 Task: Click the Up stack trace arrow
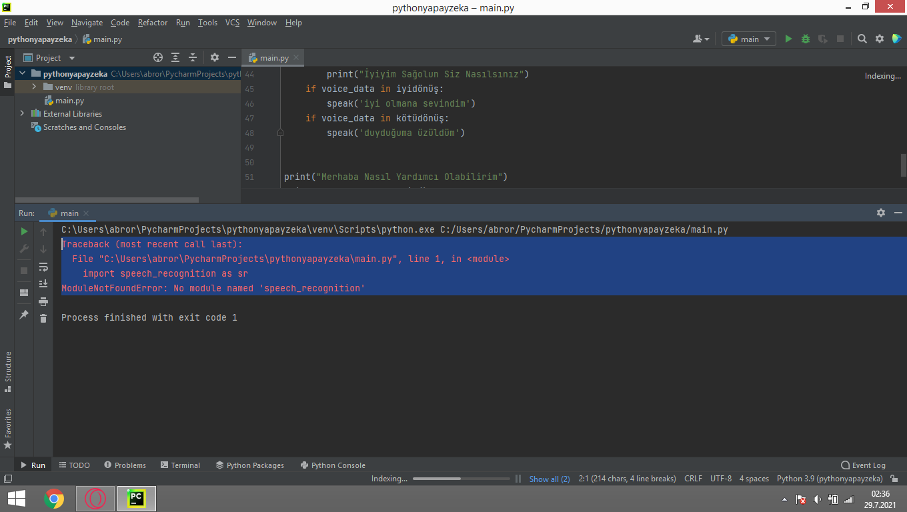[43, 231]
